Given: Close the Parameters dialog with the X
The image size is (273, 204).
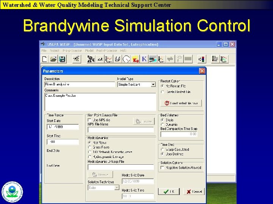Looking at the screenshot, I should 202,71.
